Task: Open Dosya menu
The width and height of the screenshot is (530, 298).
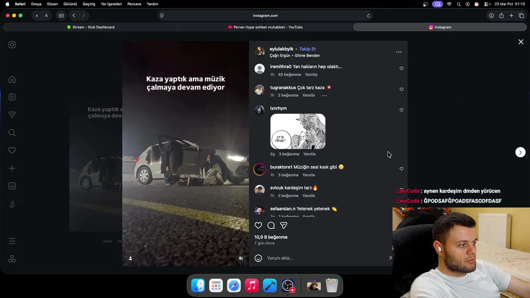Action: coord(36,4)
